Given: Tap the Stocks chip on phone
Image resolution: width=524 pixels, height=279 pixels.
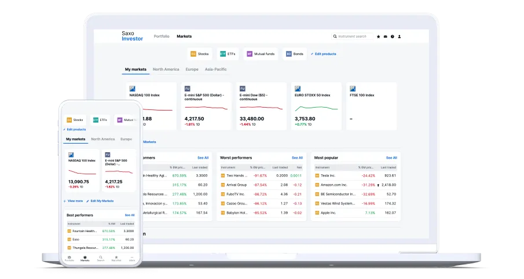Looking at the screenshot, I should 75,120.
